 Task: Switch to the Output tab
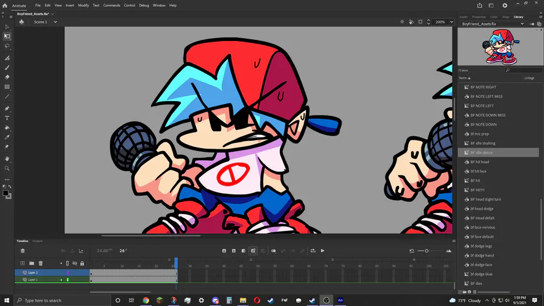click(37, 241)
